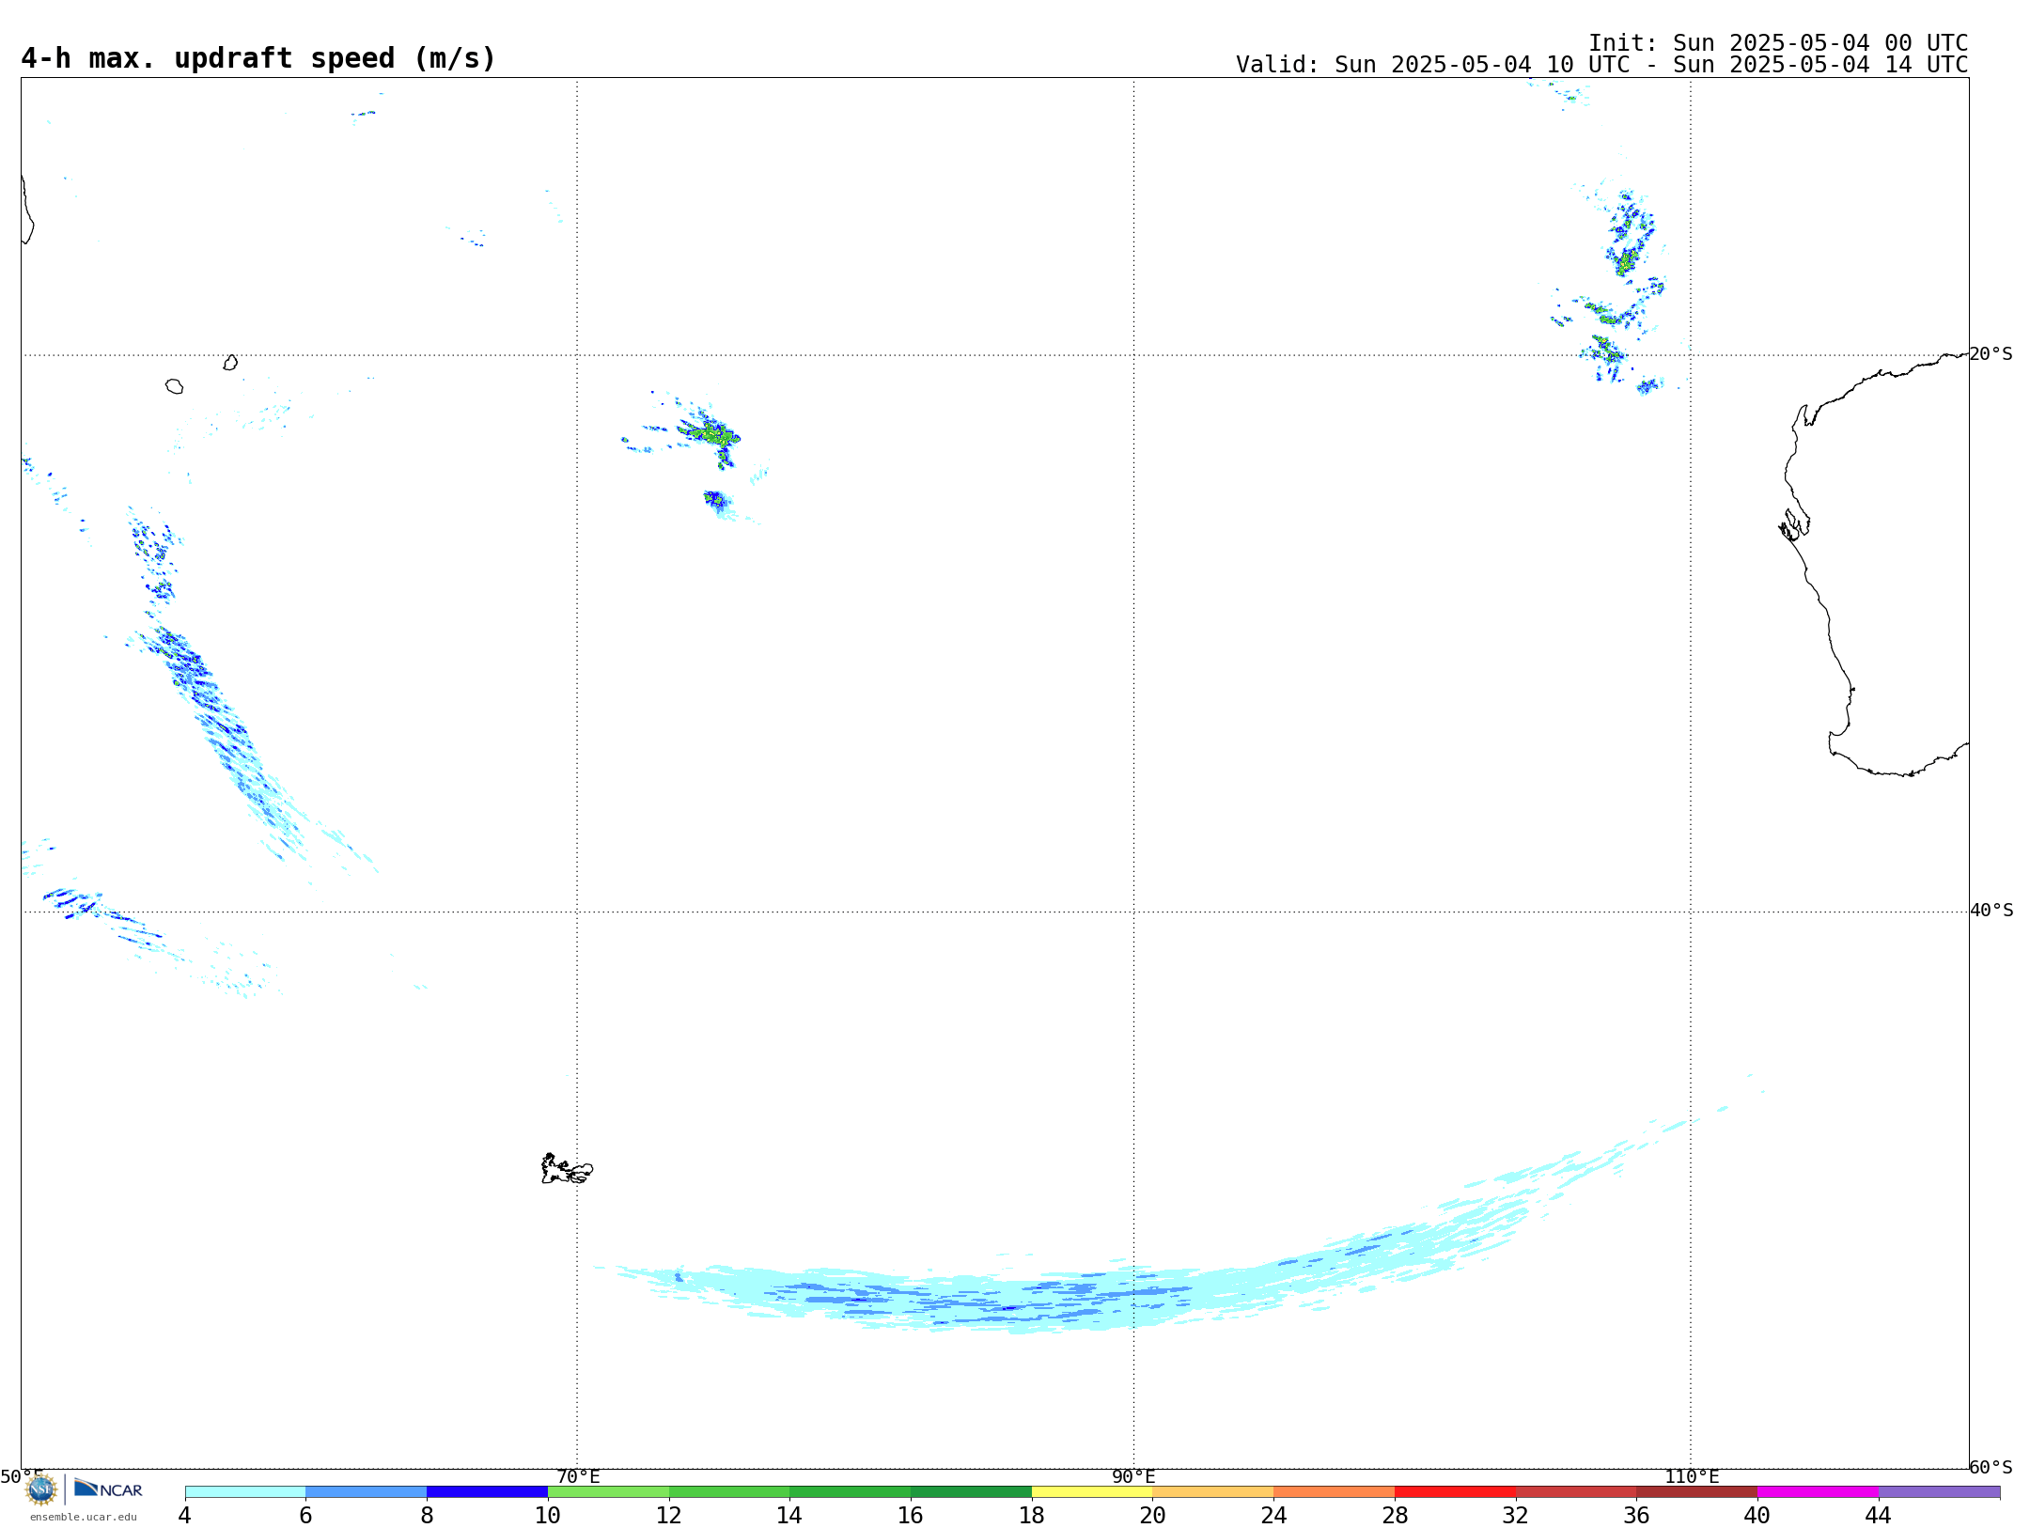Click the 60°S latitude label

coord(1991,1467)
